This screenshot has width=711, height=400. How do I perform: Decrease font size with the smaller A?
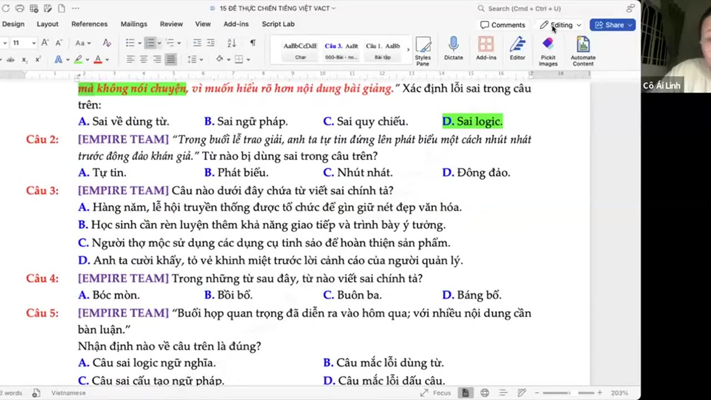click(58, 43)
